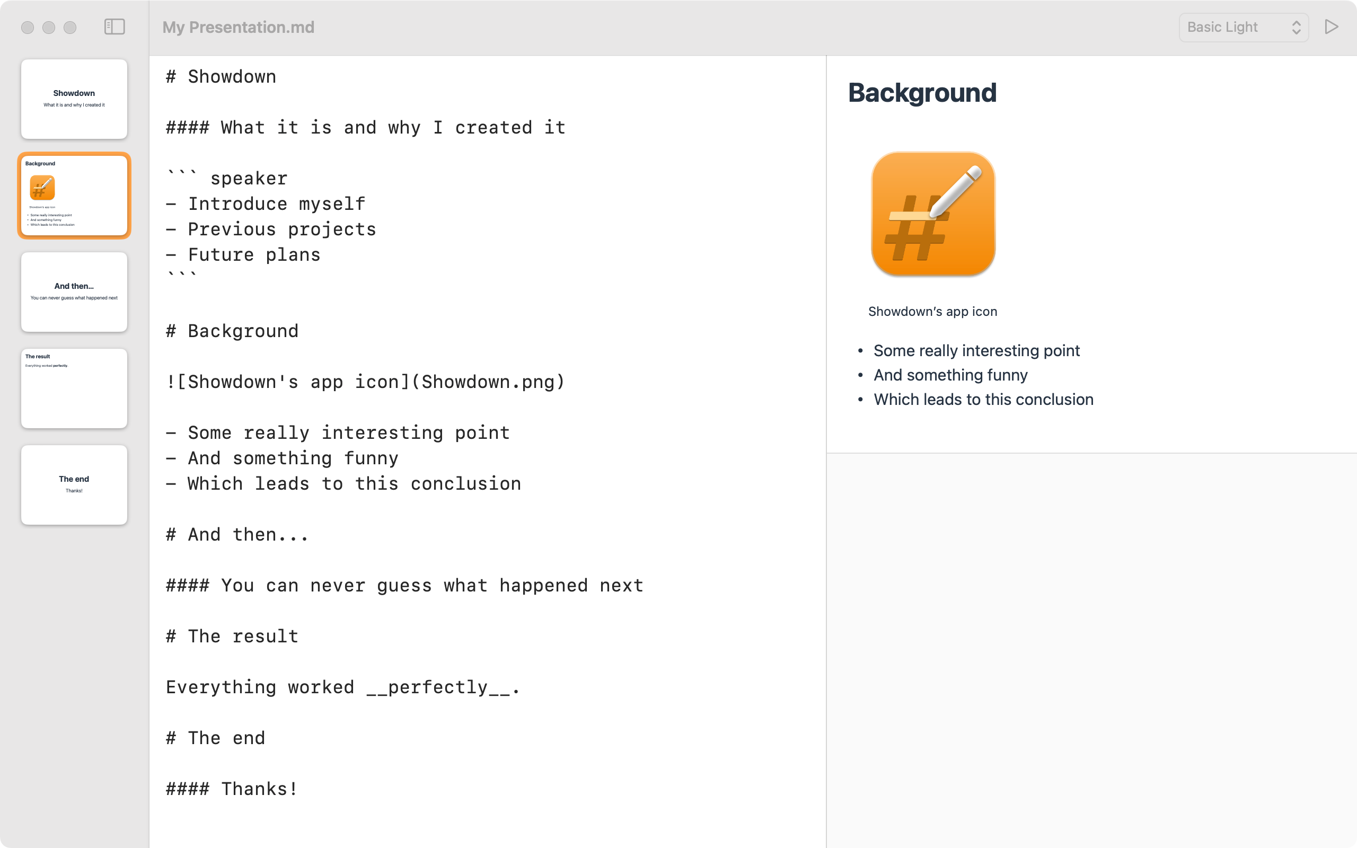
Task: Start the presentation with the play icon
Action: pos(1331,27)
